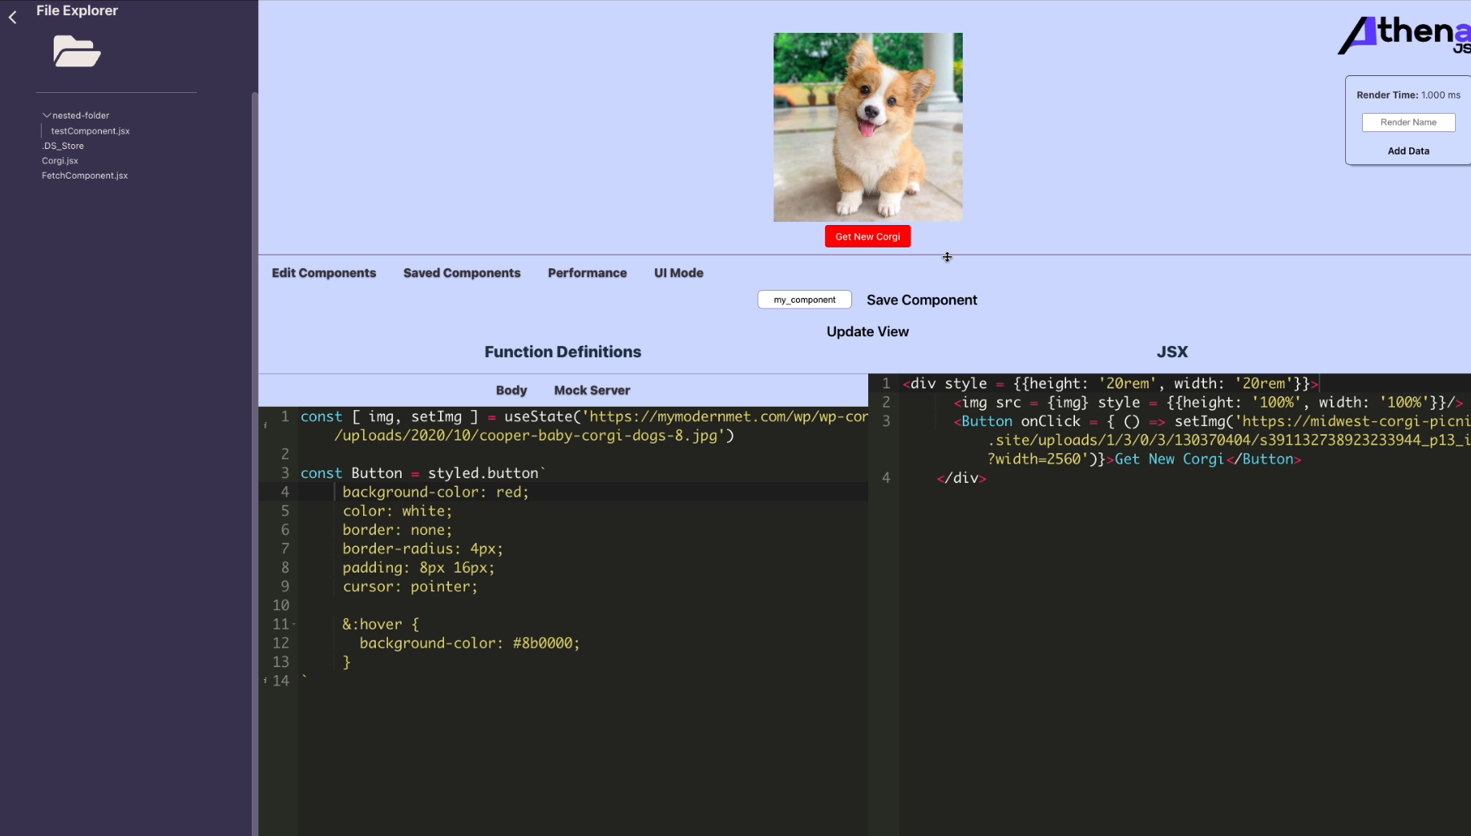Select the .DS_Store file
Viewport: 1471px width, 836px height.
[63, 146]
